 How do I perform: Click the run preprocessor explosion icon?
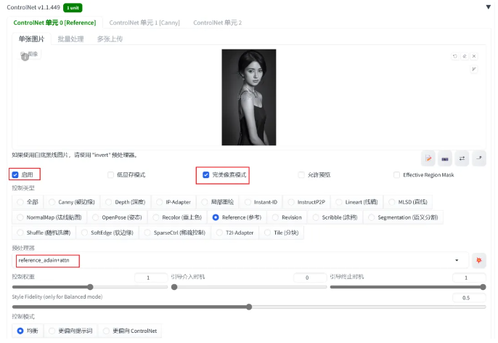pyautogui.click(x=479, y=260)
